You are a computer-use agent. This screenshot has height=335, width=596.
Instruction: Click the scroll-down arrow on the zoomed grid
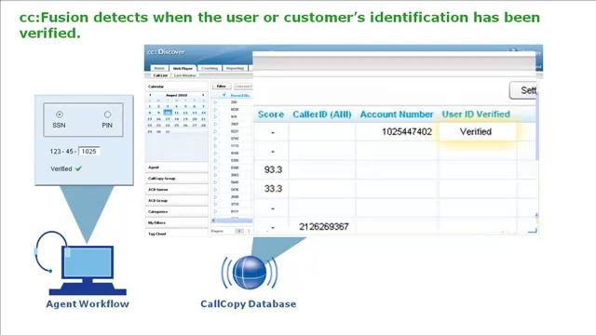click(x=536, y=216)
